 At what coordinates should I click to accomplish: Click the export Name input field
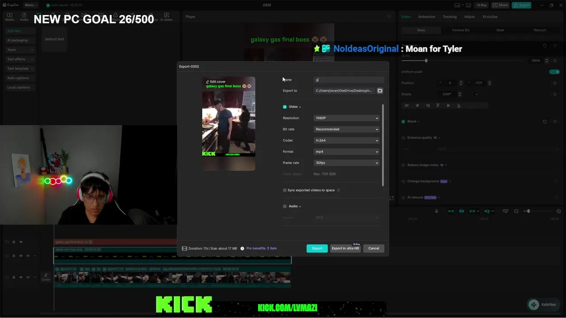[x=349, y=80]
